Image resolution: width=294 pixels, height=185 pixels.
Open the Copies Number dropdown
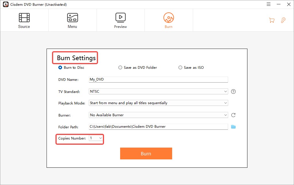[x=96, y=138]
